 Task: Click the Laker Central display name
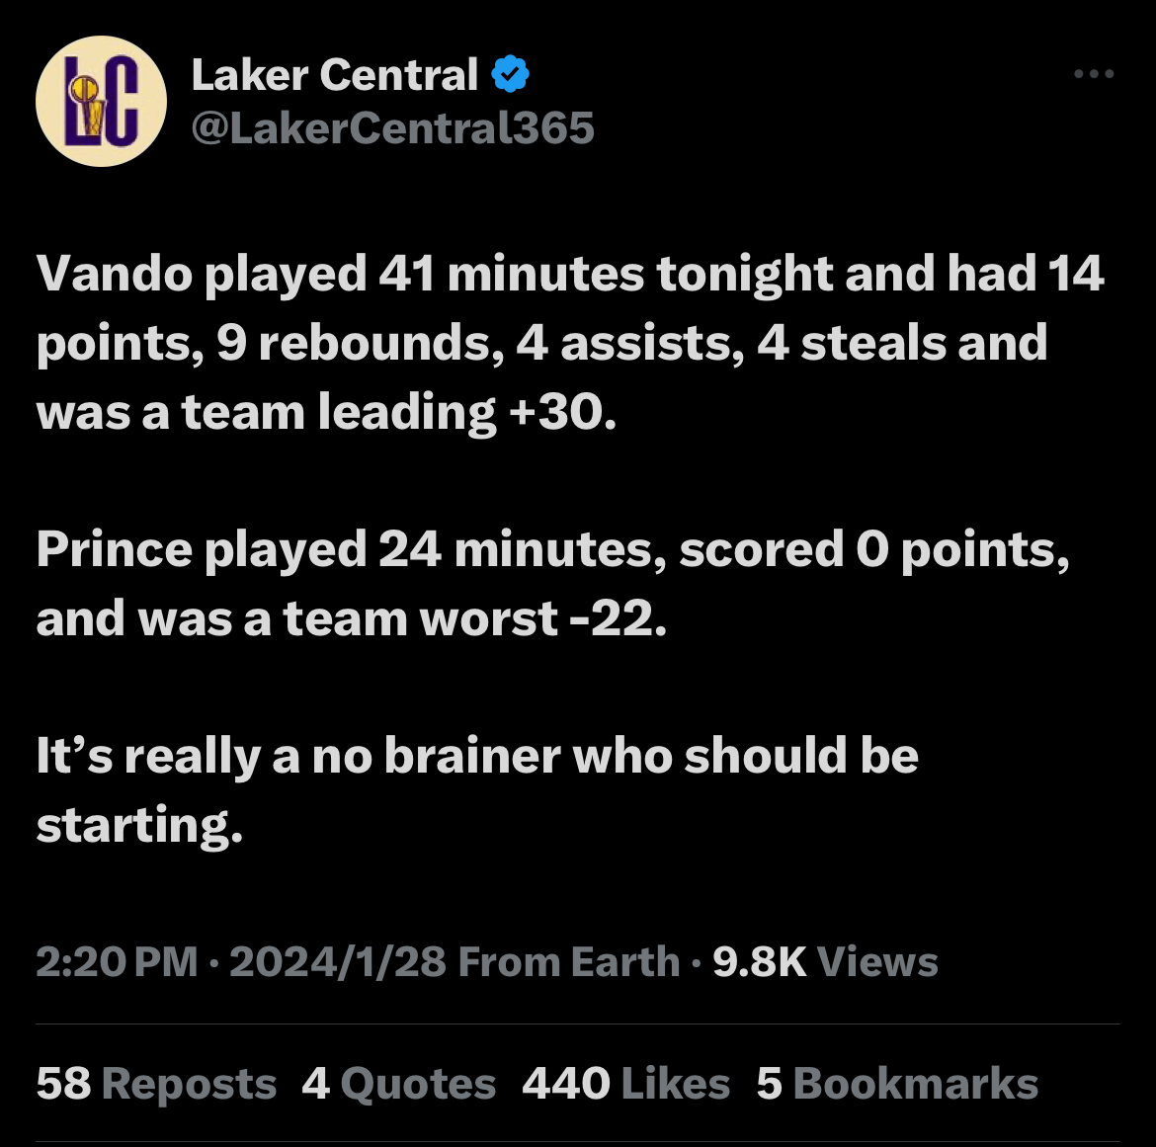click(x=335, y=74)
